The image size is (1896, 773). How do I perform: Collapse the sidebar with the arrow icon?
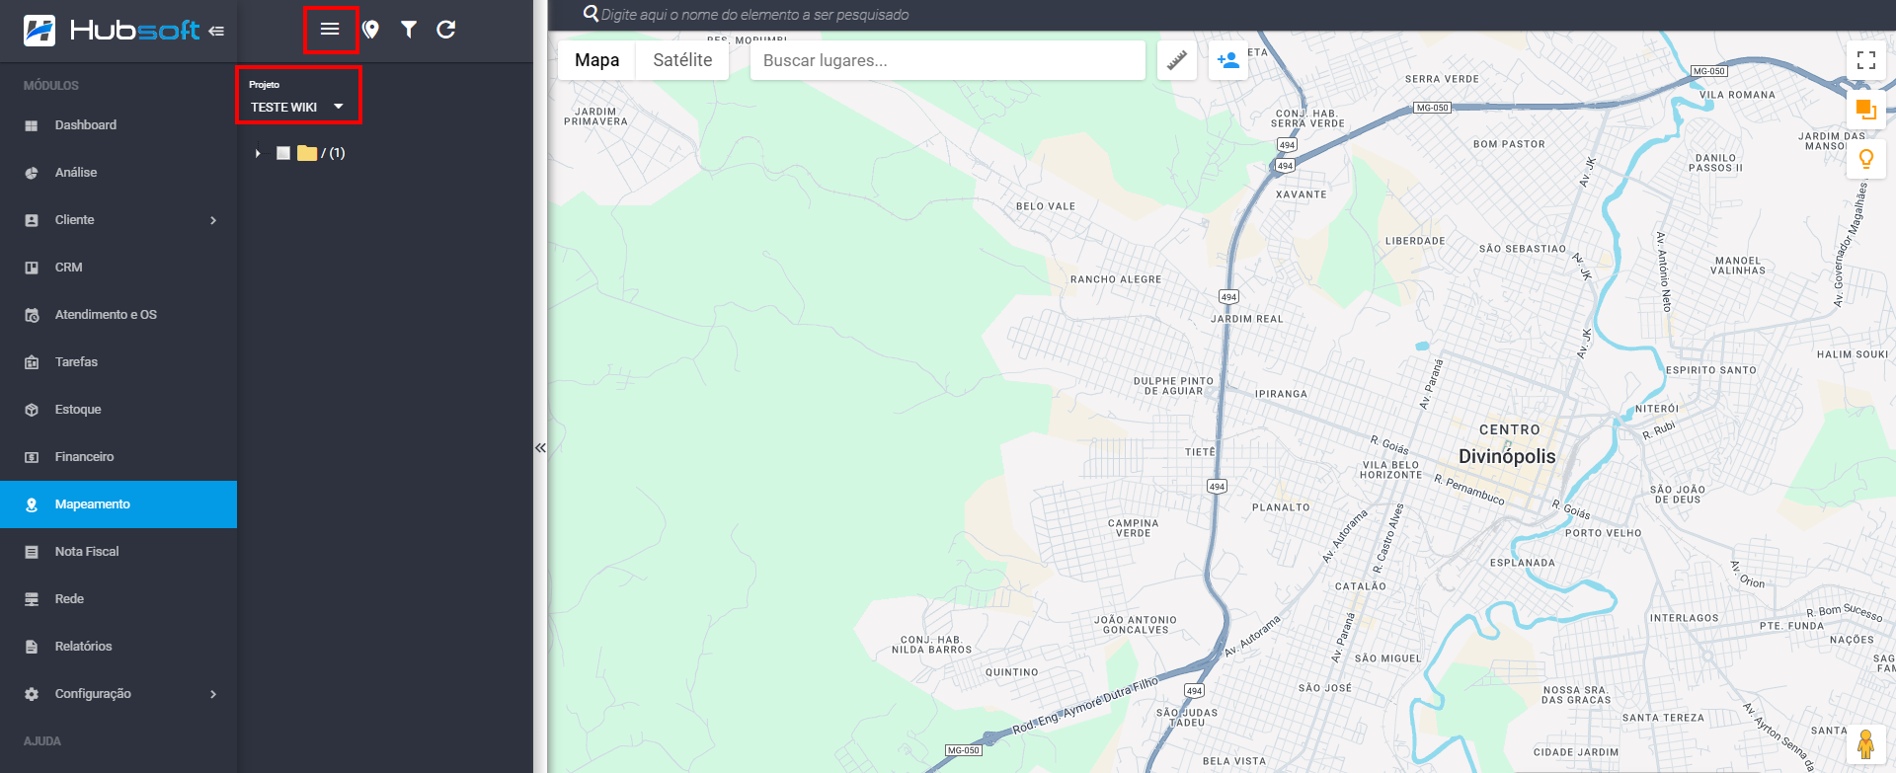(216, 31)
